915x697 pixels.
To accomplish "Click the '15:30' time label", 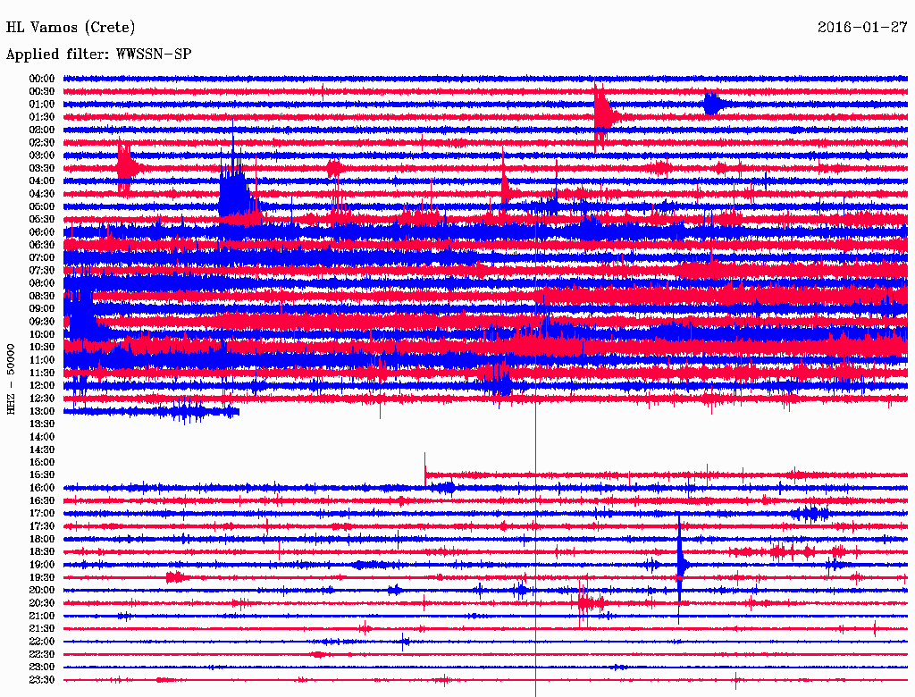I will 42,475.
